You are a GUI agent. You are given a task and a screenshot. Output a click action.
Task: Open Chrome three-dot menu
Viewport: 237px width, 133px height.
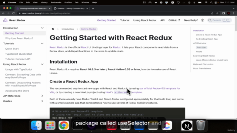(x=234, y=13)
